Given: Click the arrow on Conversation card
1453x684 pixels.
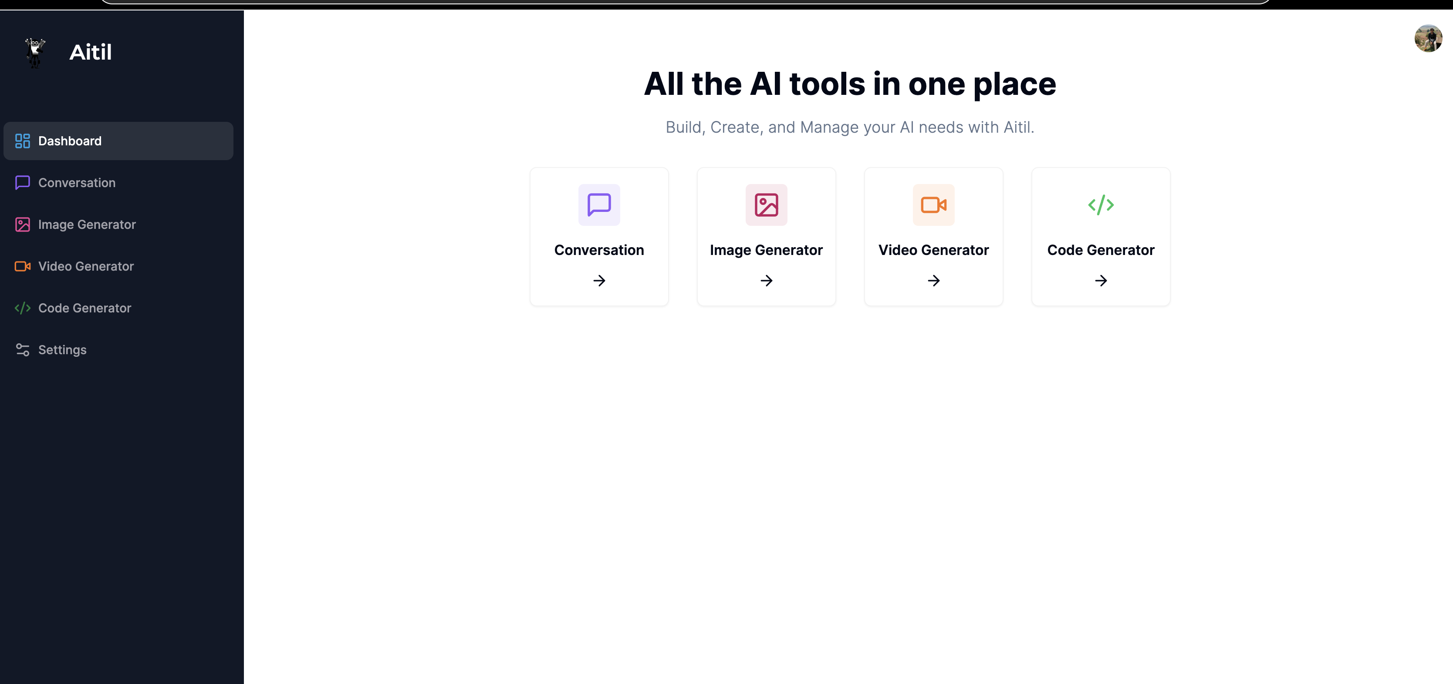Looking at the screenshot, I should point(599,281).
